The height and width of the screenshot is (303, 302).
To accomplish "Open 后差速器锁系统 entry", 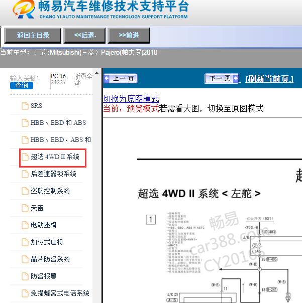I will click(53, 174).
